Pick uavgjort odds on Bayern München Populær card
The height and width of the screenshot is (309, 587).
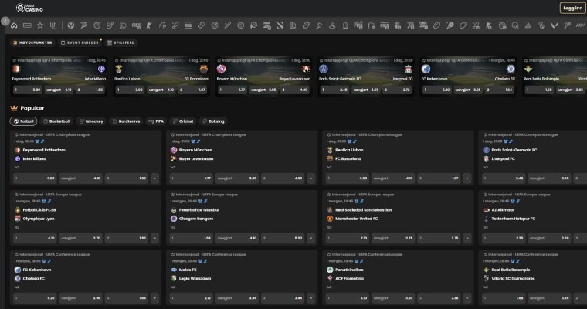point(237,178)
